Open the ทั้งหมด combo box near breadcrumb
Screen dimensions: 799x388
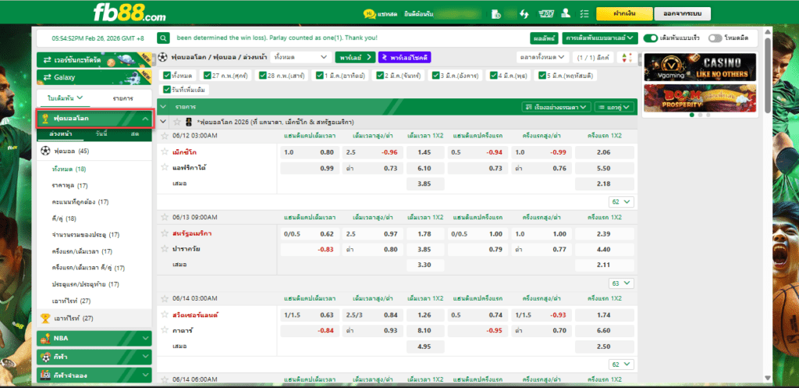click(x=300, y=57)
